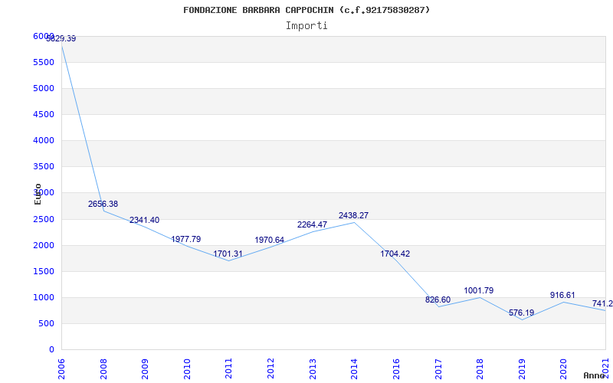
Task: Click the y-axis tick 5000
Action: coord(44,88)
